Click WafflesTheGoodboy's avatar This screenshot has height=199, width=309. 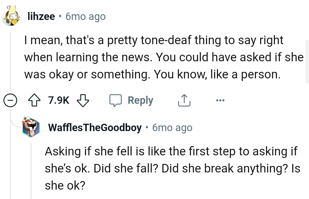point(31,127)
